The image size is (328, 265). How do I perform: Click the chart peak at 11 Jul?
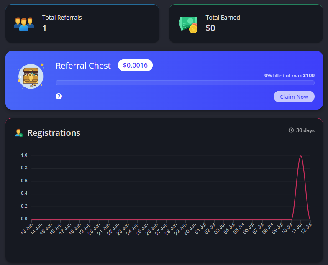(x=301, y=156)
